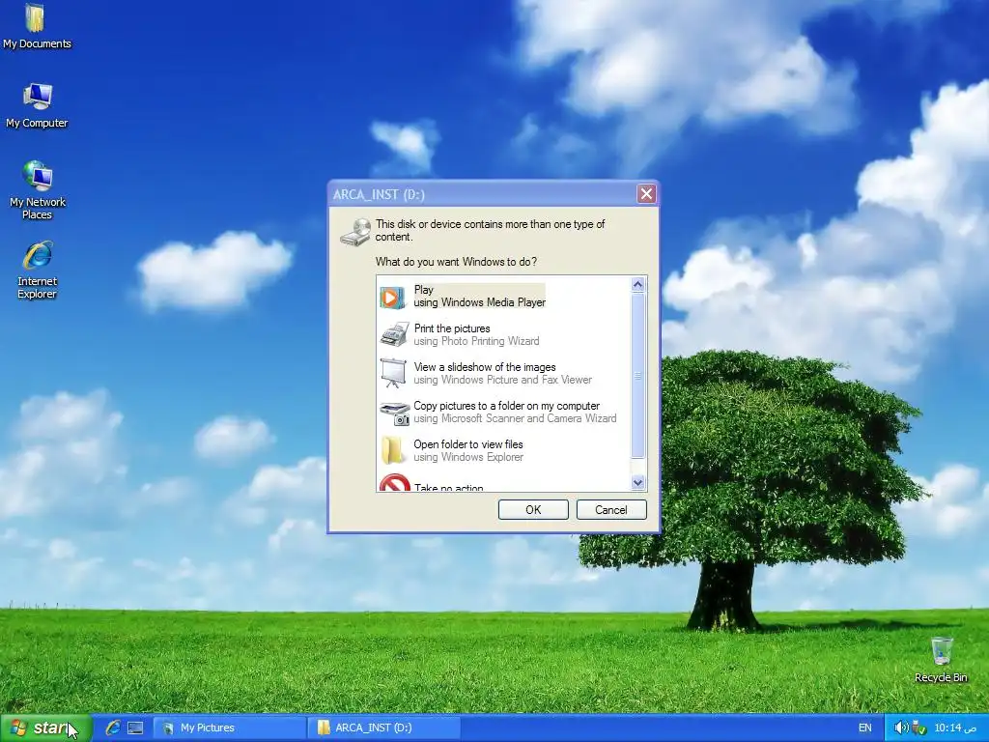Switch to ARCA_INST (D:) taskbar button

pos(384,728)
